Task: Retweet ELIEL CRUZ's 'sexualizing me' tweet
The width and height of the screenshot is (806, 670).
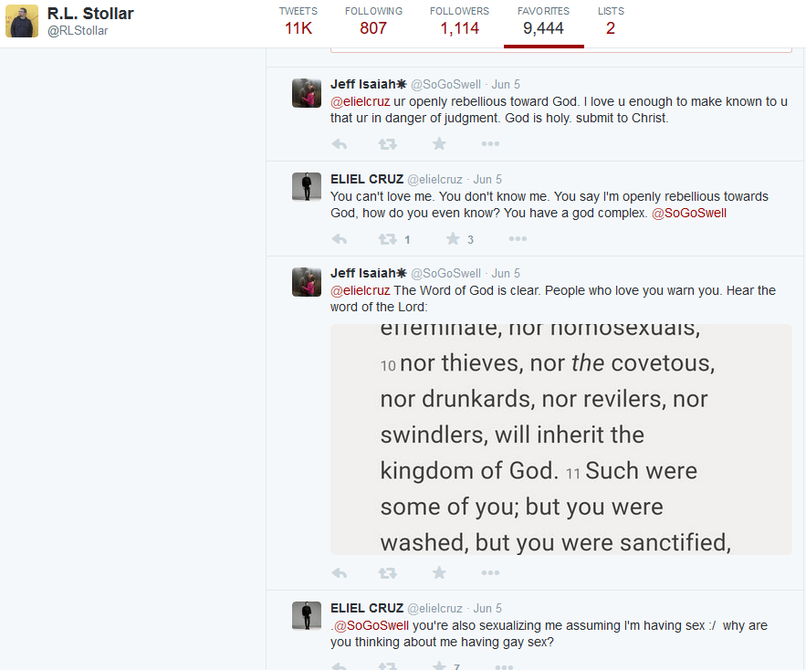Action: [387, 665]
